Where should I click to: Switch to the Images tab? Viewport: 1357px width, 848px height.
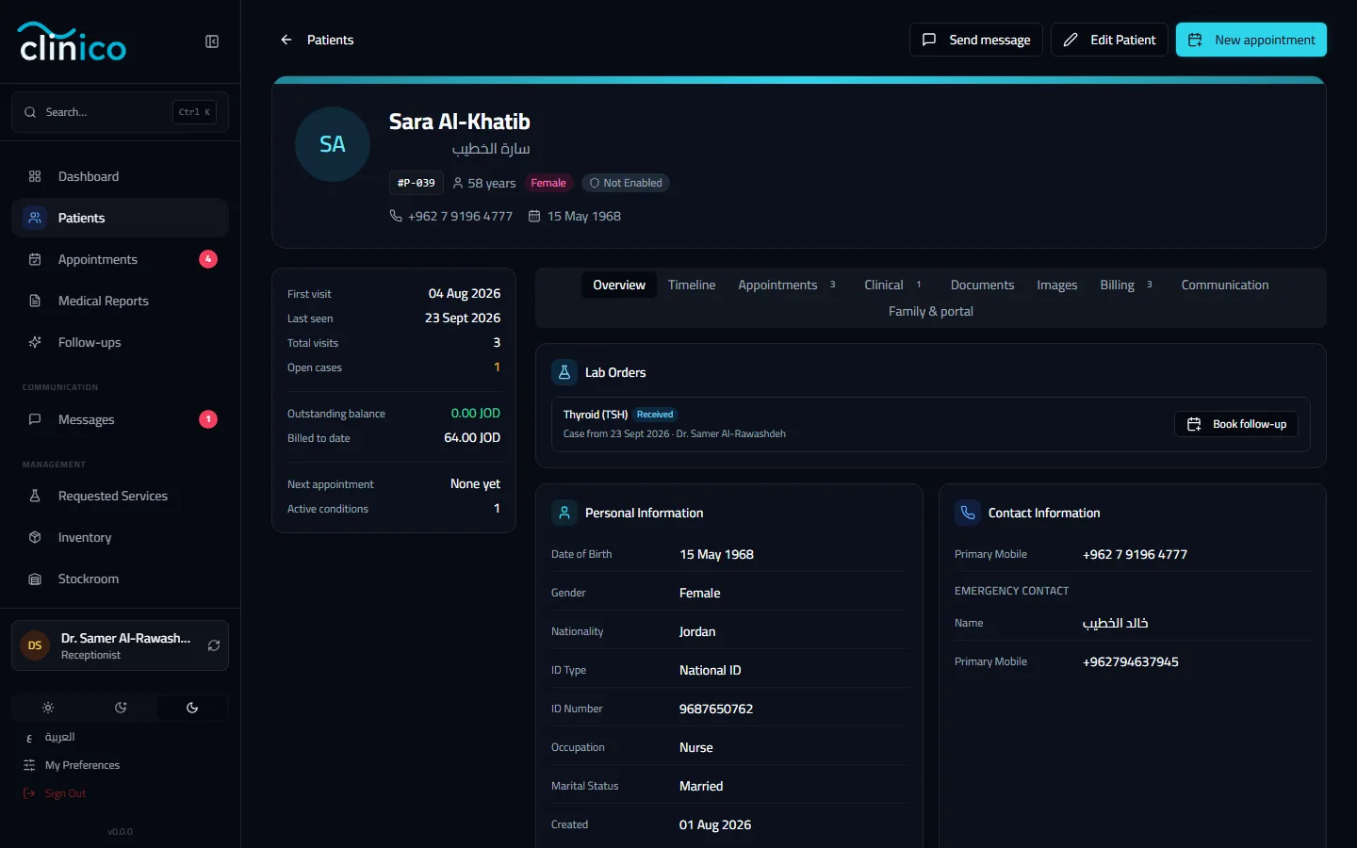[x=1057, y=285]
